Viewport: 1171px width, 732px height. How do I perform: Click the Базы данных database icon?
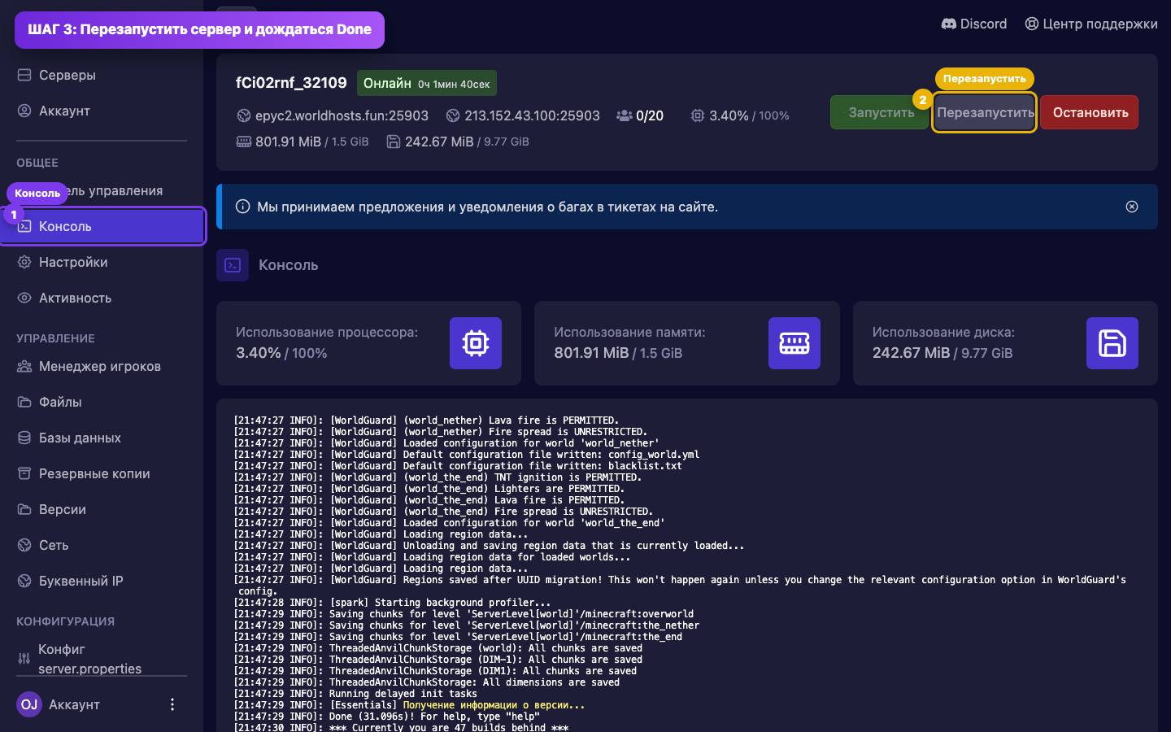24,438
